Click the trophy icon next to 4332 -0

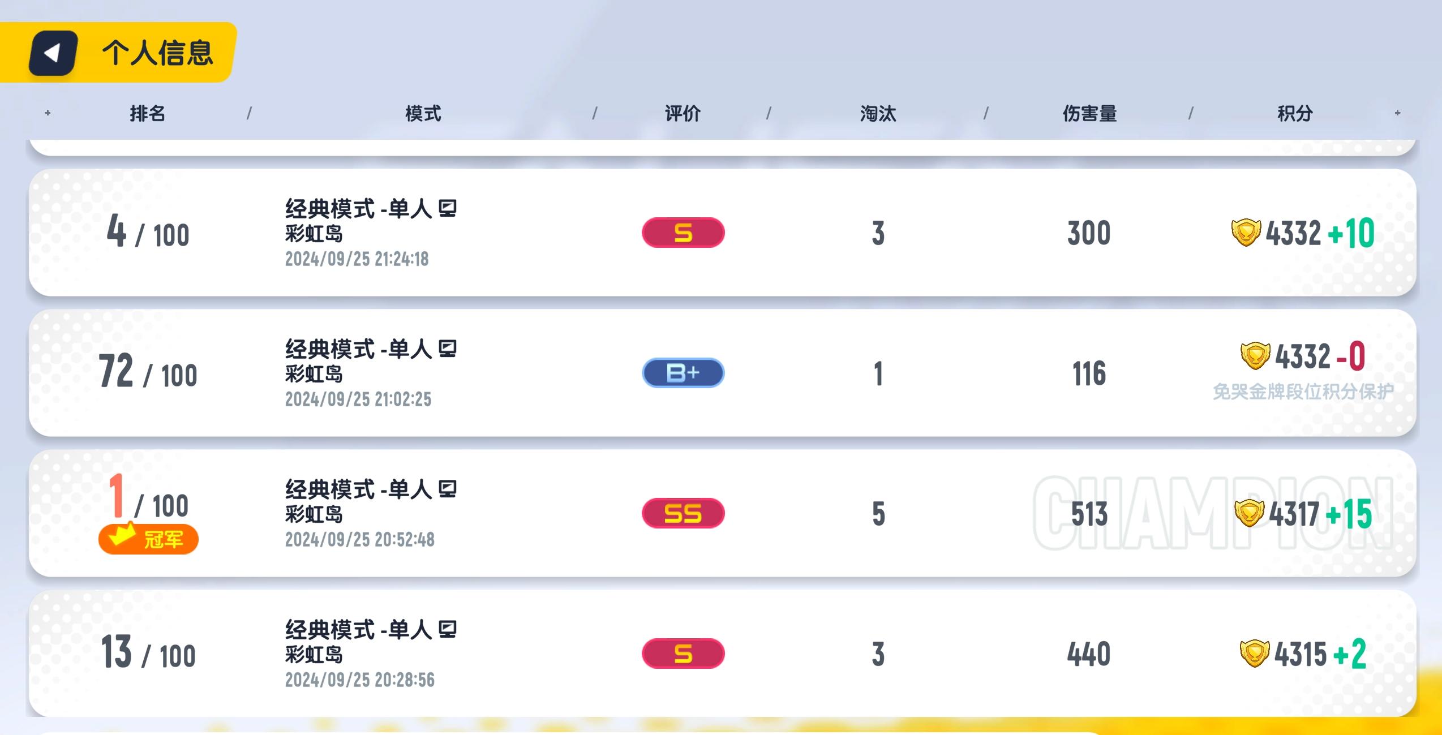1255,356
